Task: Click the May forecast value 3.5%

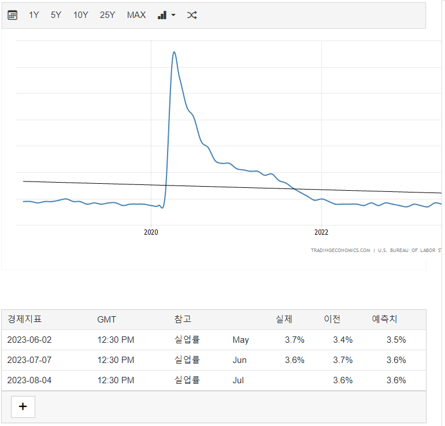Action: [396, 340]
